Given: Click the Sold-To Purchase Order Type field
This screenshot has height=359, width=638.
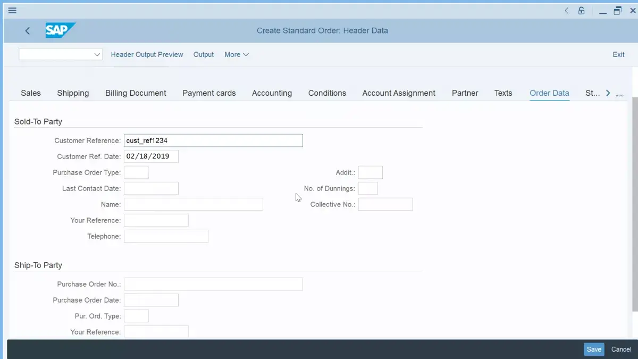Looking at the screenshot, I should pos(136,172).
